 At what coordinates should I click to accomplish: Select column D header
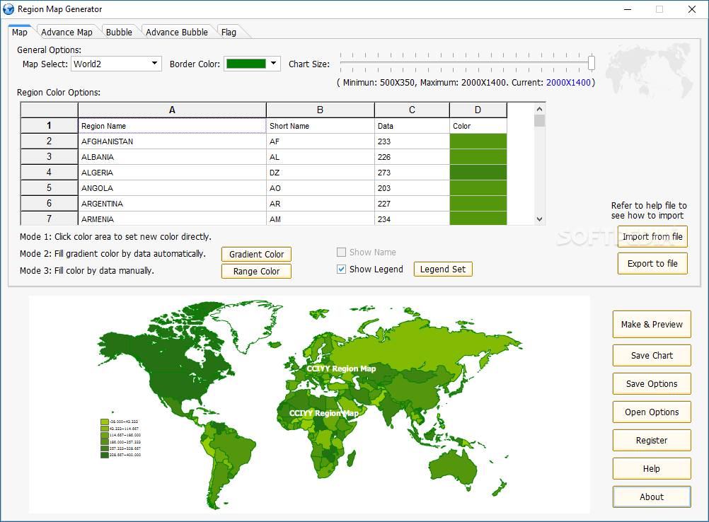point(478,110)
